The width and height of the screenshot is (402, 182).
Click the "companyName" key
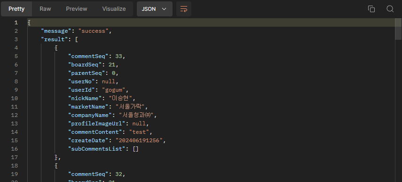(90, 115)
